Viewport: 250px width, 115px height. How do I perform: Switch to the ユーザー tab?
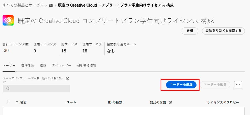tap(9, 66)
